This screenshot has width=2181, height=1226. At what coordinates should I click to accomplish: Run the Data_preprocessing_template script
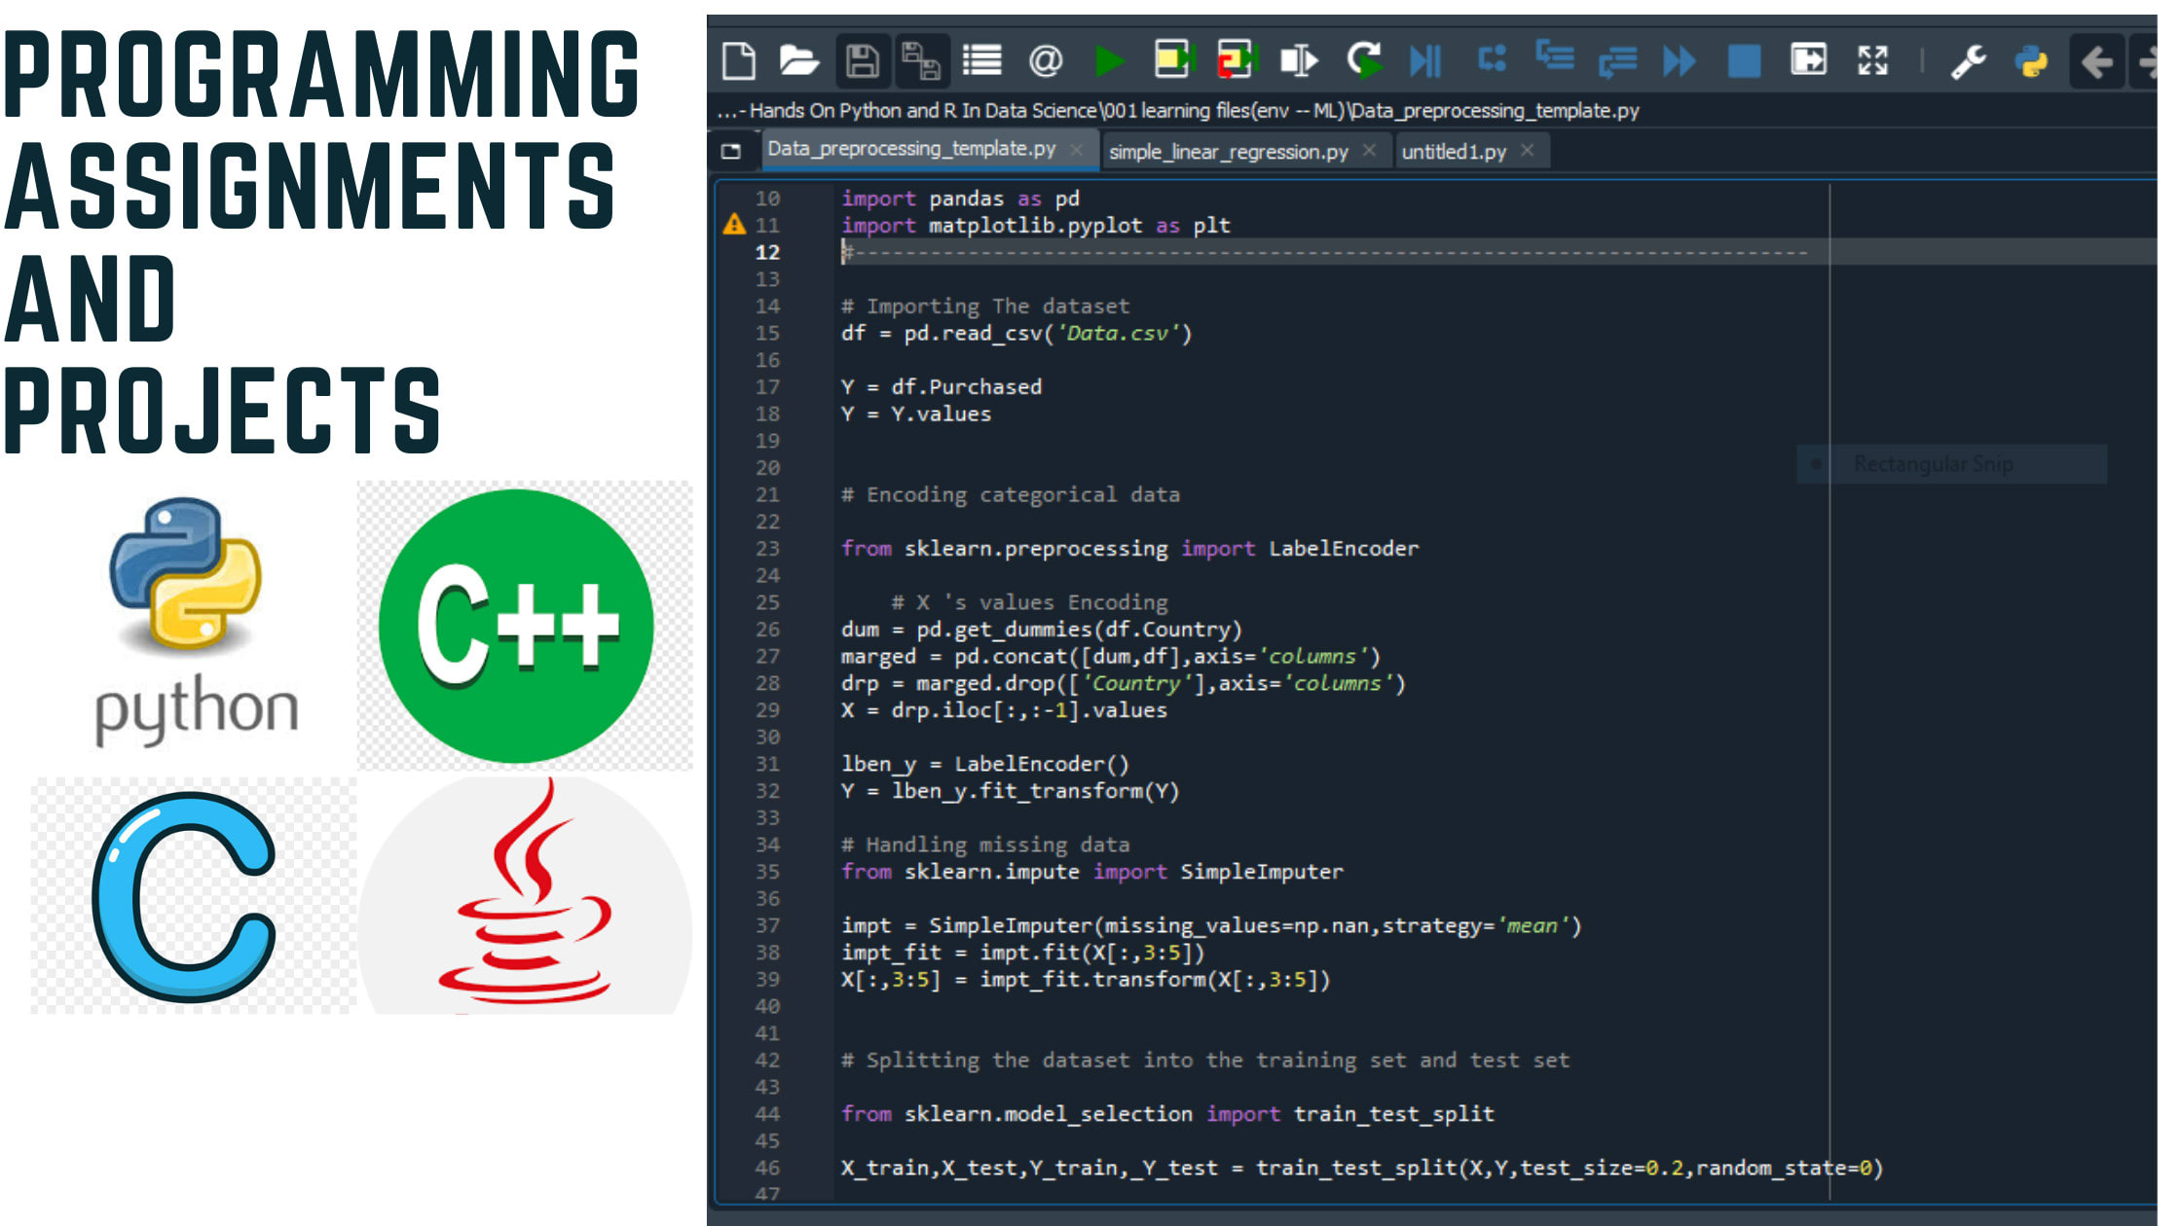1110,60
